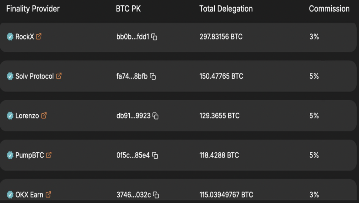
Task: Select the 297.83156 BTC delegation row
Action: tap(178, 37)
